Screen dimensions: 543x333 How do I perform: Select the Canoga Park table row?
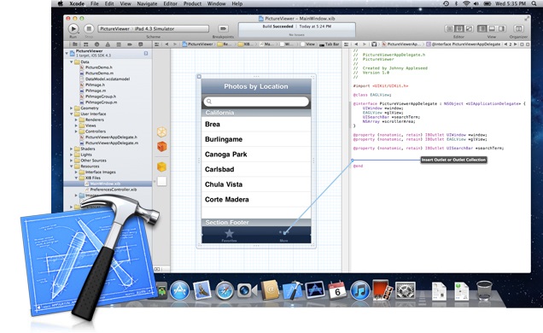(256, 155)
